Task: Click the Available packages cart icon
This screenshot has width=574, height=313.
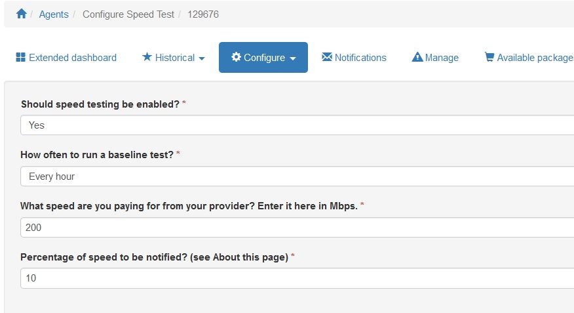Action: tap(489, 57)
